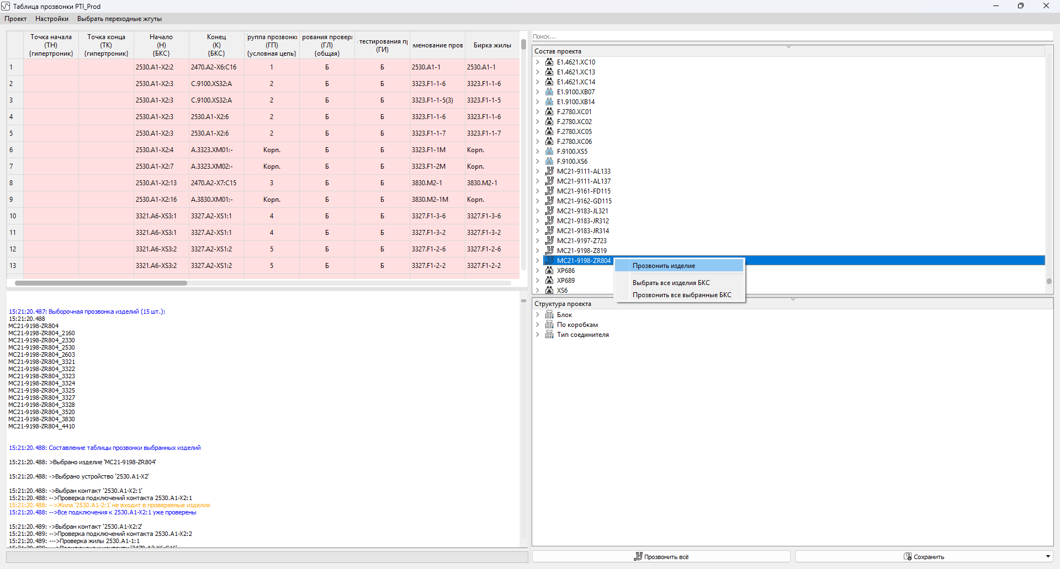Click the table's horizontal scrollbar
This screenshot has width=1060, height=569.
pos(101,283)
